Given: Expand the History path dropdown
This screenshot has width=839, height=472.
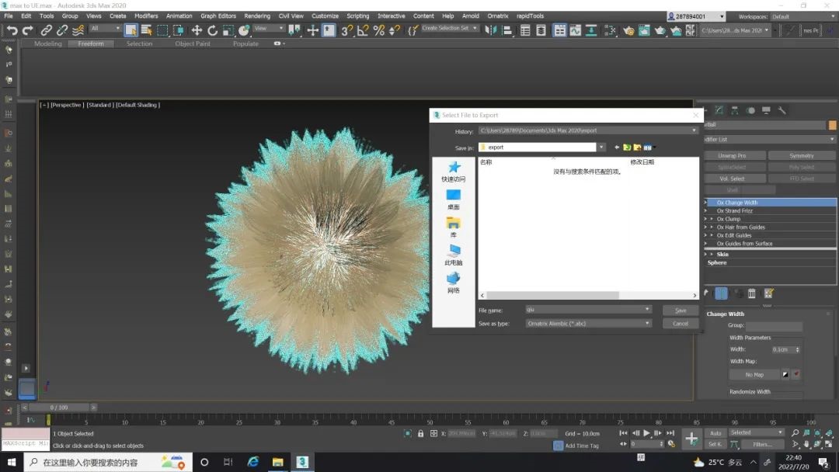Looking at the screenshot, I should pos(694,130).
